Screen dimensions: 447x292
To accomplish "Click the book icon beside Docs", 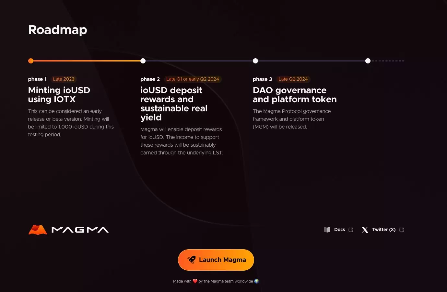I will 327,230.
